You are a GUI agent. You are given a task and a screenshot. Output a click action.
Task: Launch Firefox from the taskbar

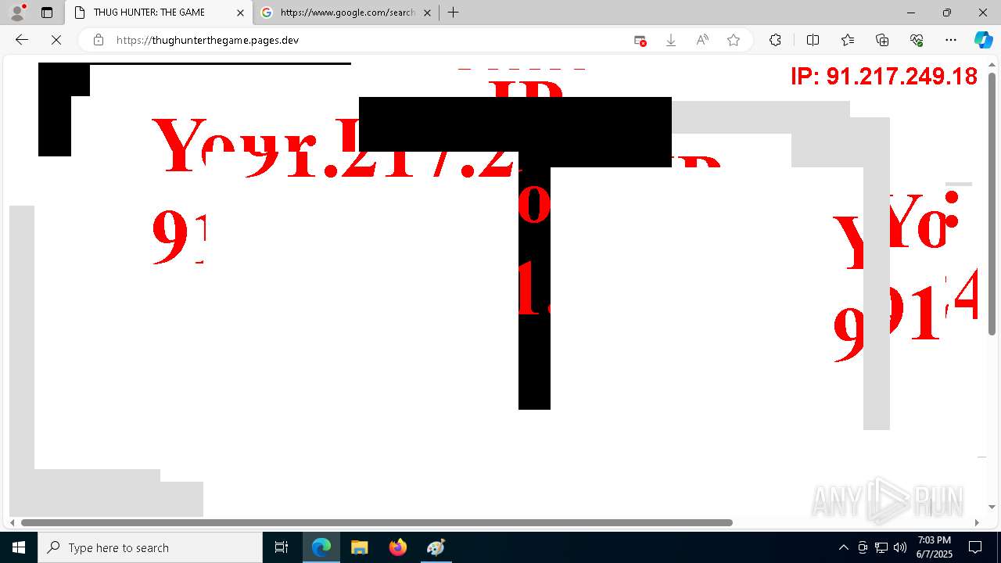click(x=397, y=547)
